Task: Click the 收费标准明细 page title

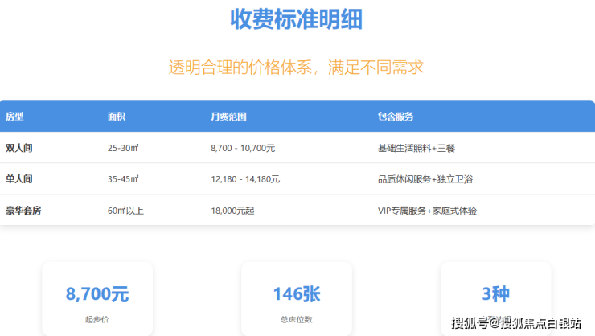Action: point(296,19)
